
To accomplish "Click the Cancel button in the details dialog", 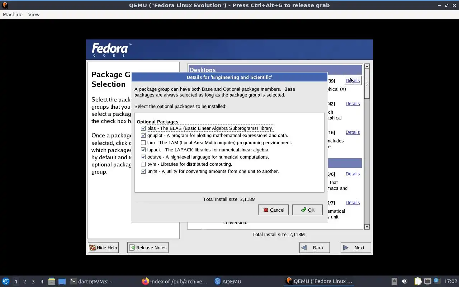I will [x=273, y=210].
